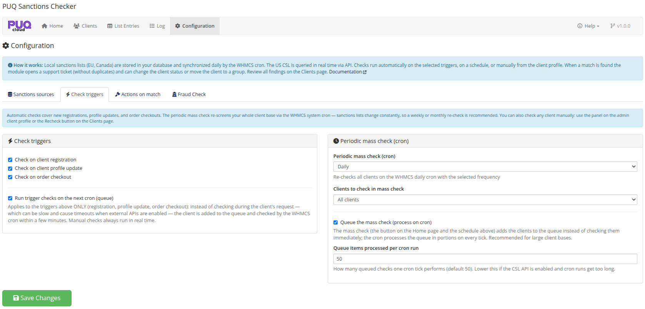The height and width of the screenshot is (309, 645).
Task: Click the Log list icon
Action: 152,26
